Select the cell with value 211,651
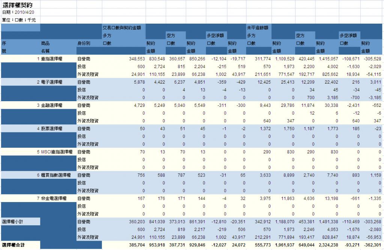This screenshot has width=384, height=250. pos(263,74)
